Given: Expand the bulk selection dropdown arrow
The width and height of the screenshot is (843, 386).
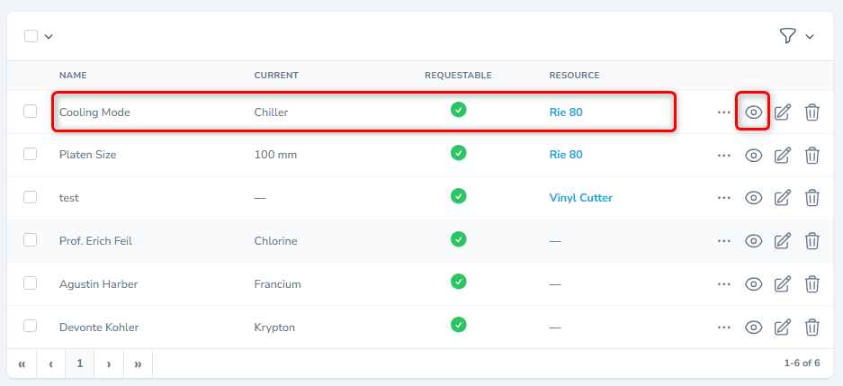Looking at the screenshot, I should point(49,37).
